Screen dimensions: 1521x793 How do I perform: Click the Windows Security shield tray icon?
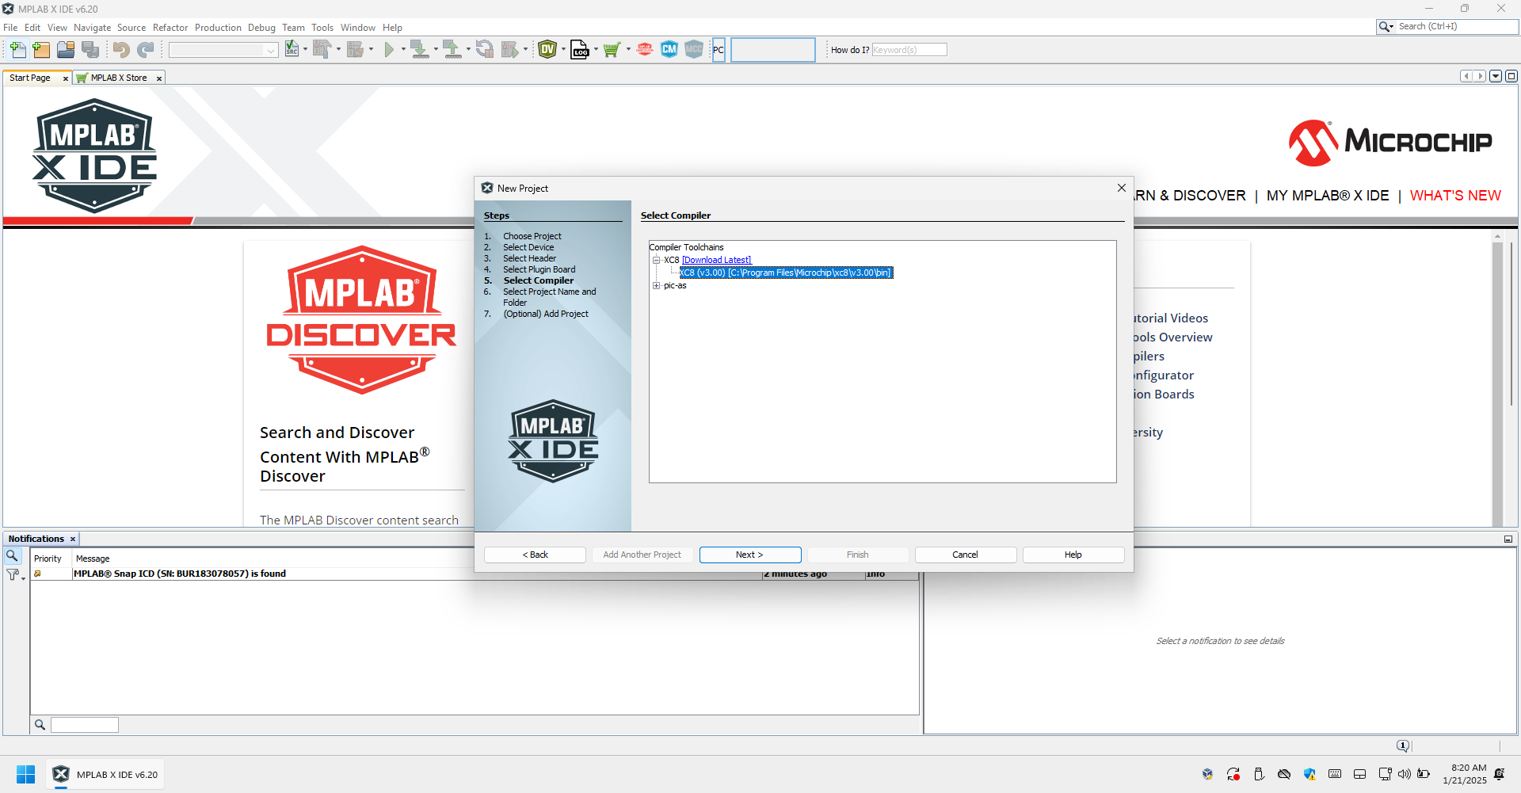pos(1309,774)
